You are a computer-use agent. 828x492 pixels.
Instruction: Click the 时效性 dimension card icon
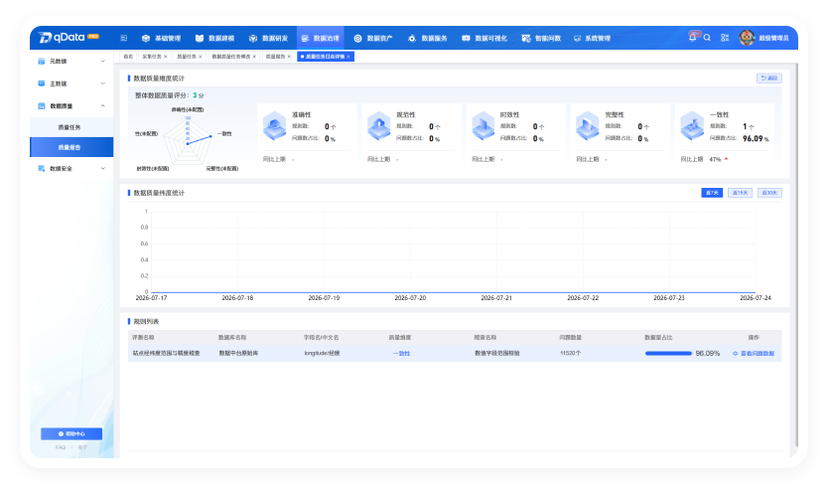483,126
